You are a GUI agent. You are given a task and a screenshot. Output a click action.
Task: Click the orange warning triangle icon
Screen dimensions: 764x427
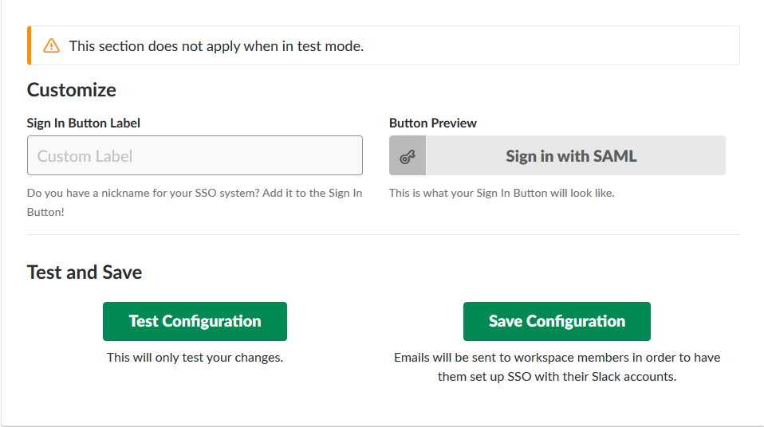point(51,45)
